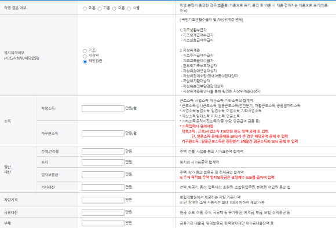Select 차상위 welfare eligibility radio button

(x=85, y=56)
